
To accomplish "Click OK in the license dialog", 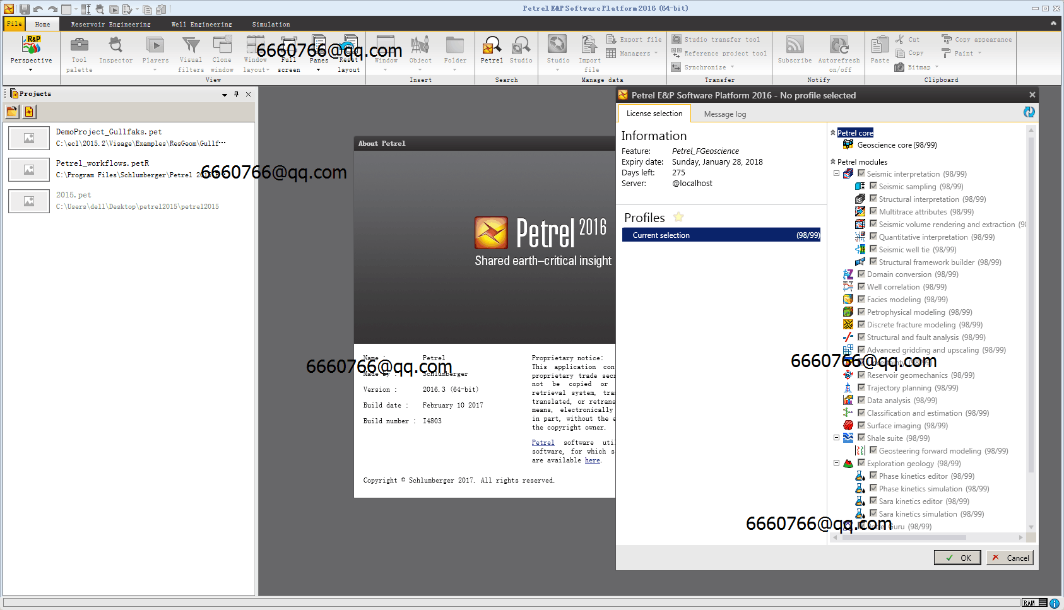I will pyautogui.click(x=957, y=558).
